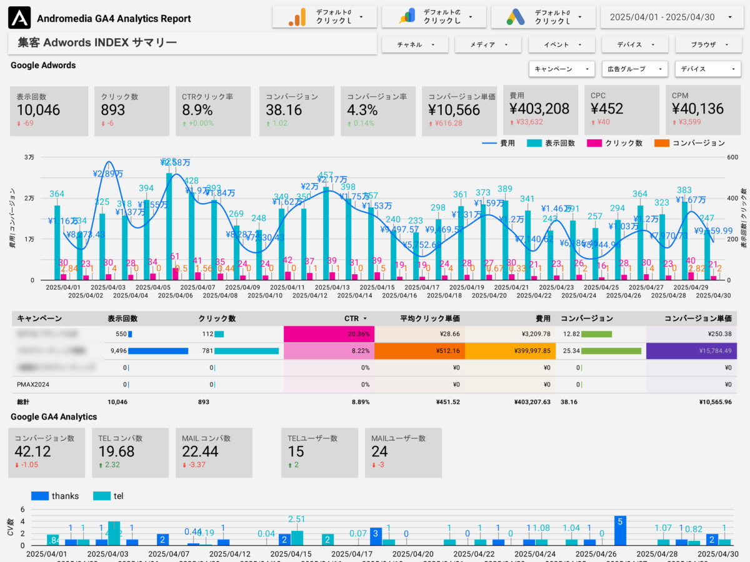
Task: Select the MAIL コンバ数 scorecard showing 22.44
Action: click(x=214, y=453)
